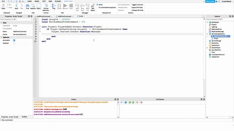Select the Script item under ServerScriptService
The width and height of the screenshot is (234, 131).
point(216,39)
